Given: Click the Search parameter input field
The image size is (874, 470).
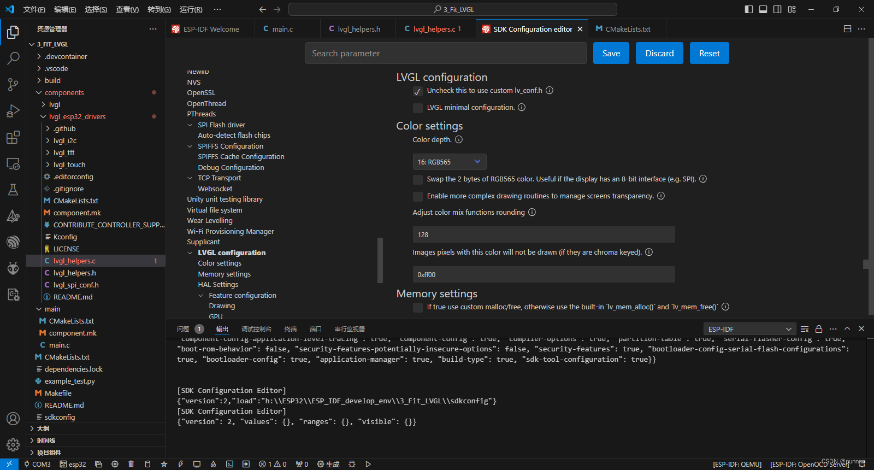Looking at the screenshot, I should 446,53.
